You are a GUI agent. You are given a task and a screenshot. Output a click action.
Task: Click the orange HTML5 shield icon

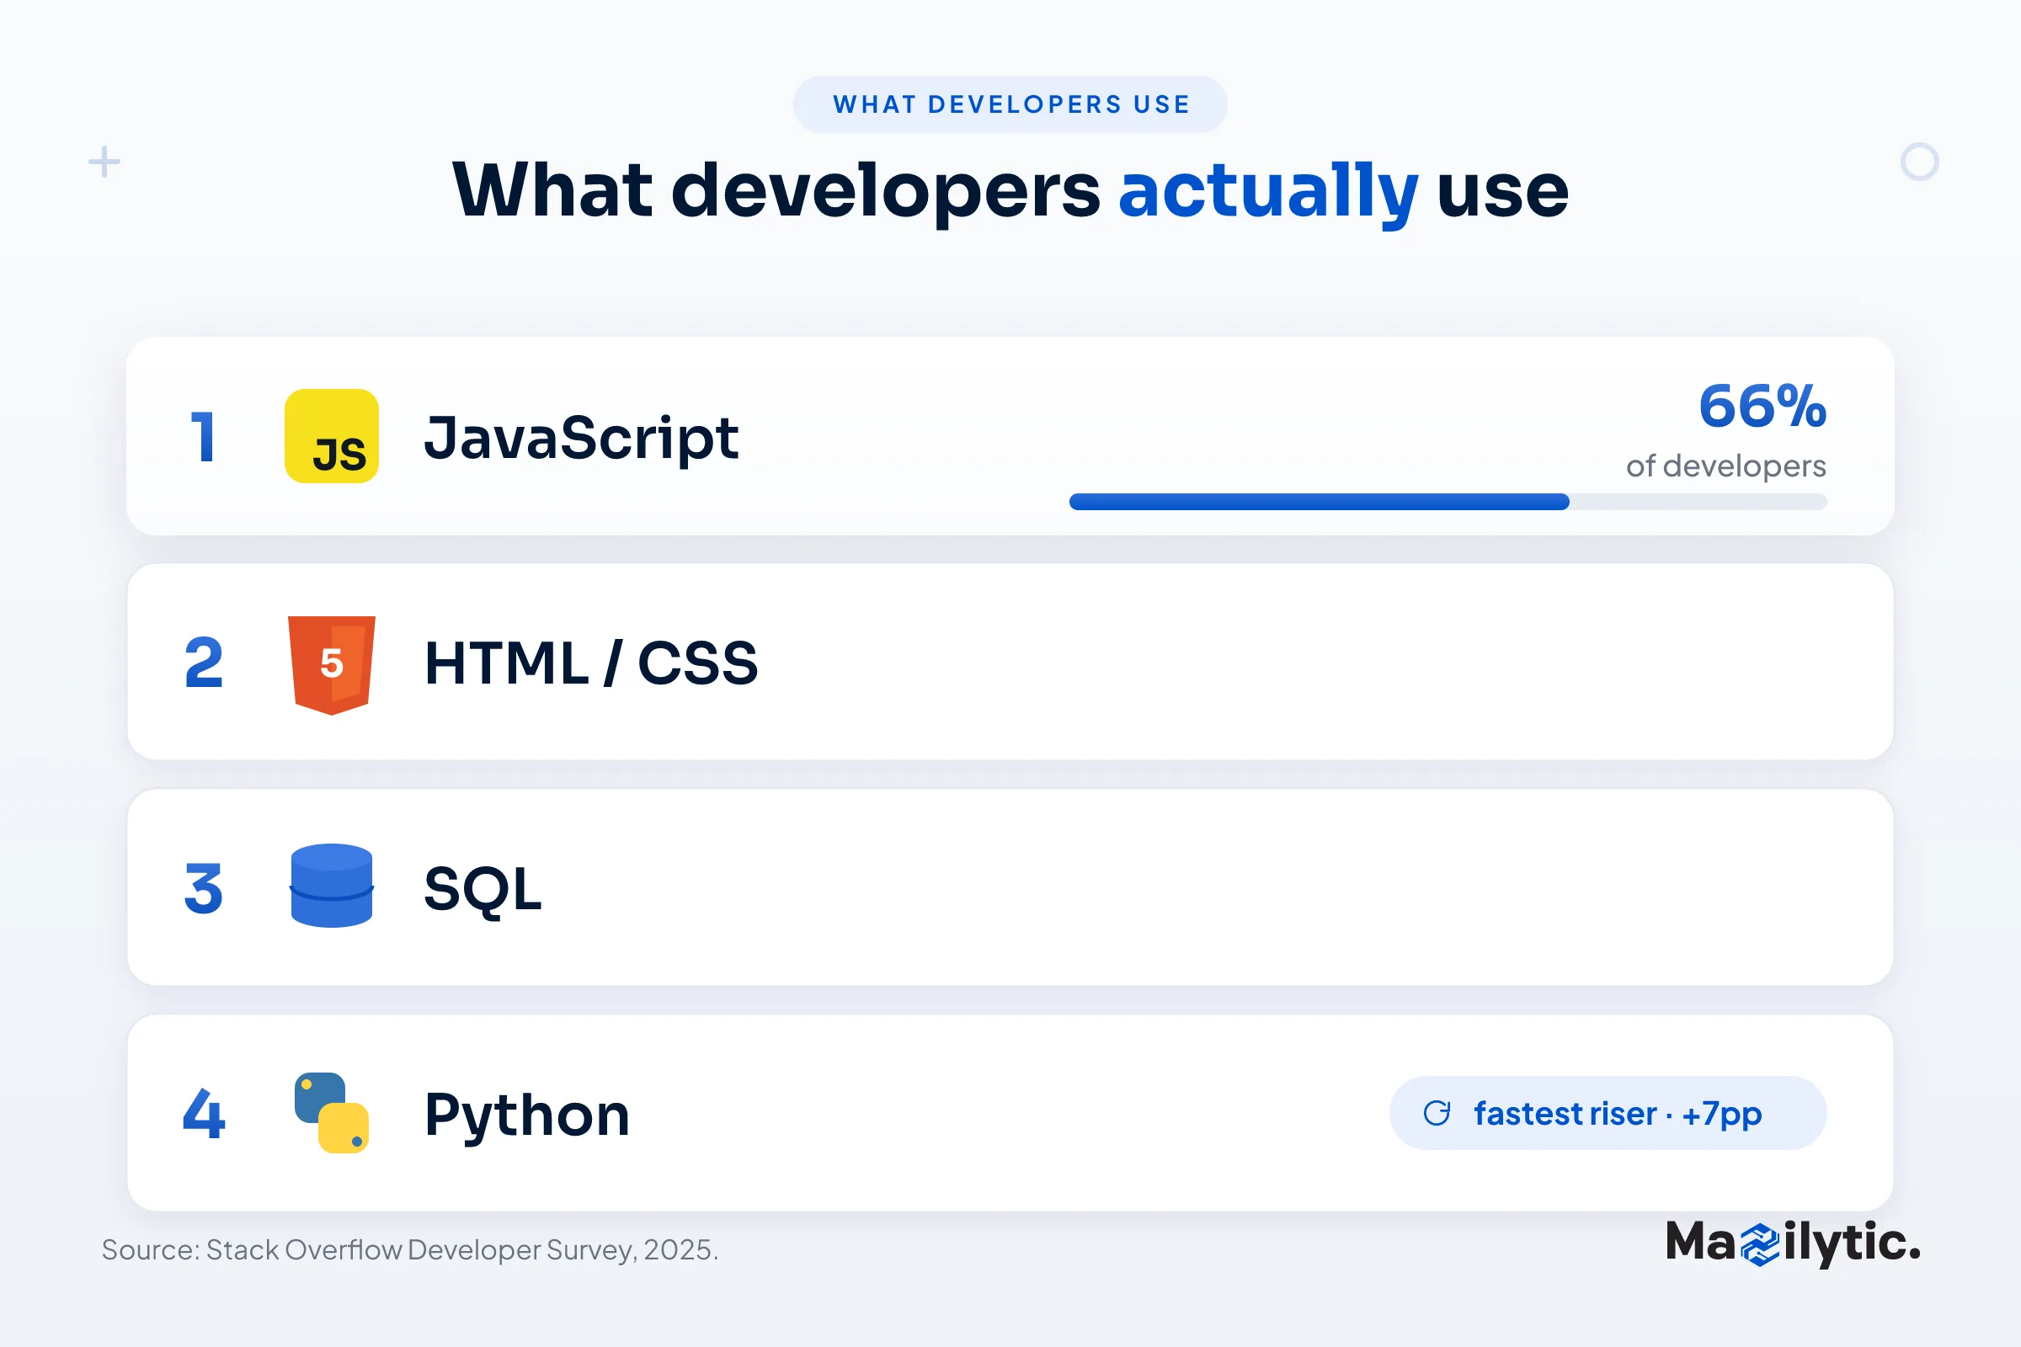[332, 666]
